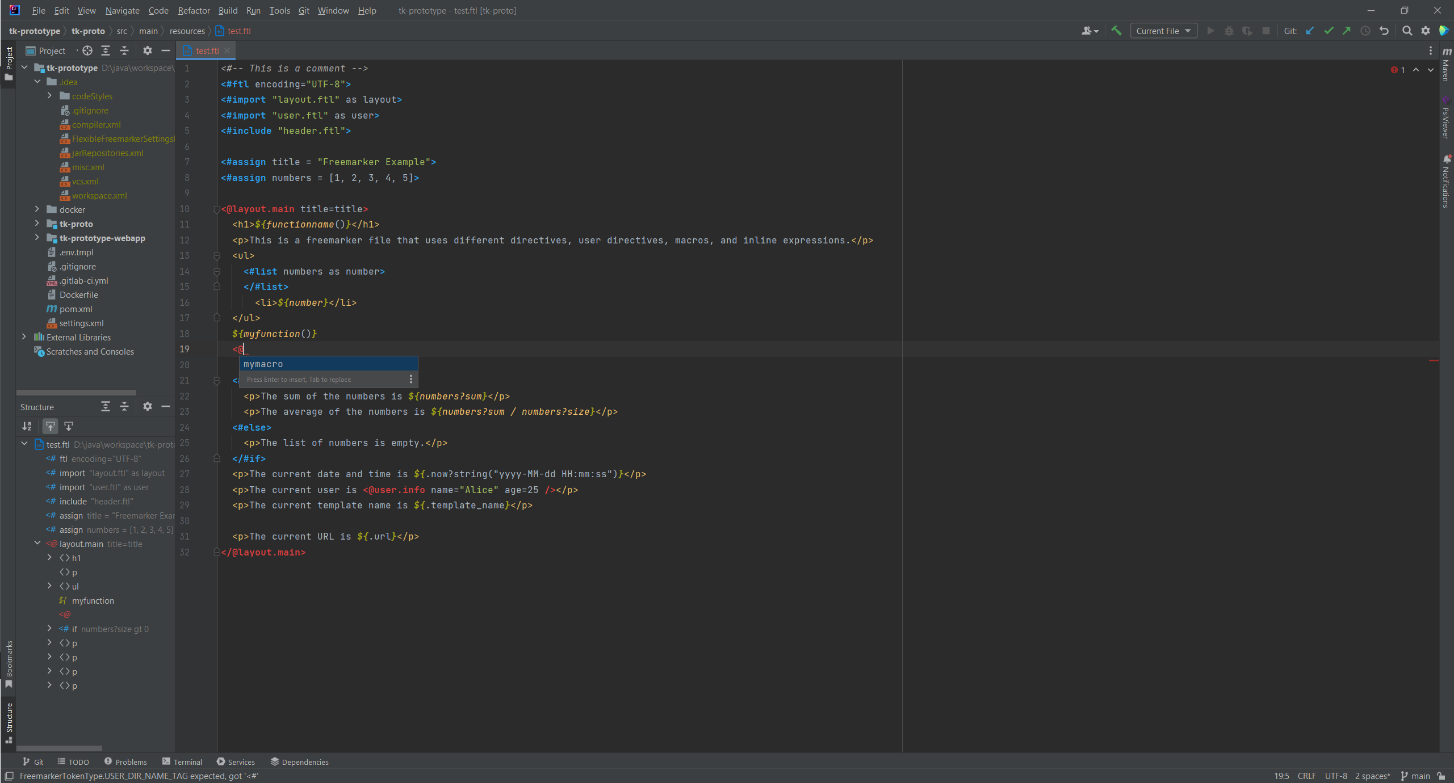
Task: Click the code with me user icon
Action: coord(1090,31)
